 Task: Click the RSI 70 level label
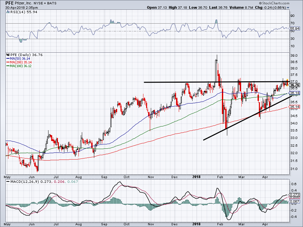[x=292, y=23]
